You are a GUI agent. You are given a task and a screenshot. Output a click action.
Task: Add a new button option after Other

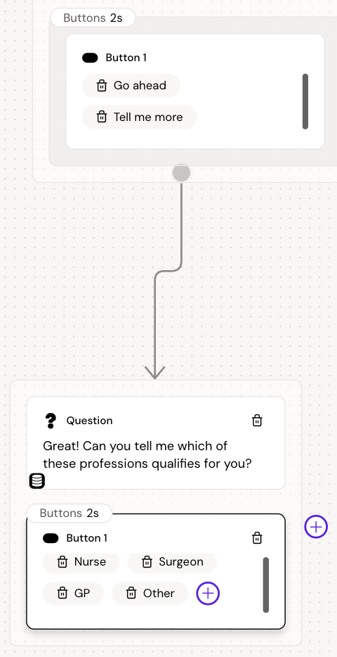(x=208, y=593)
